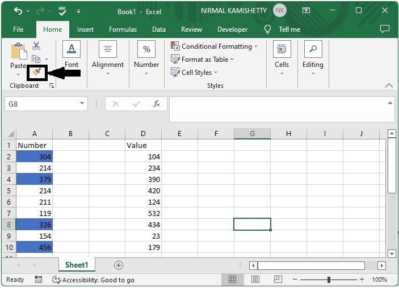Click the Insert Function fx icon
Image resolution: width=399 pixels, height=288 pixels.
click(x=156, y=104)
